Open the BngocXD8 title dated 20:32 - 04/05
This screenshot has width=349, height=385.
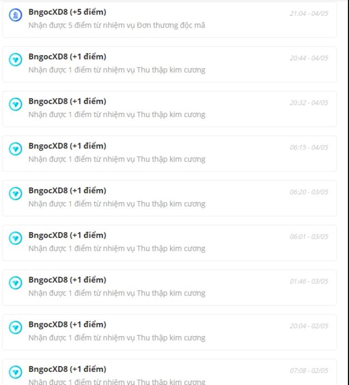(x=67, y=101)
